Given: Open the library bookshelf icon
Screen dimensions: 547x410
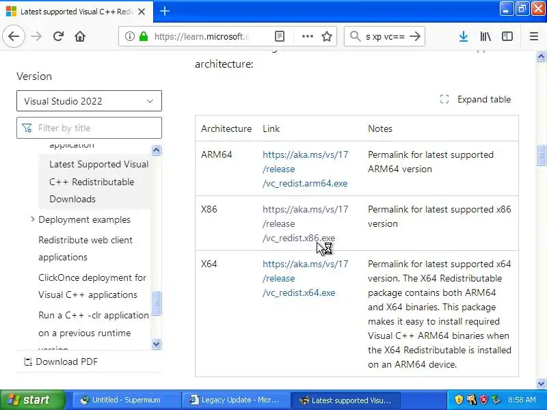Looking at the screenshot, I should [485, 36].
